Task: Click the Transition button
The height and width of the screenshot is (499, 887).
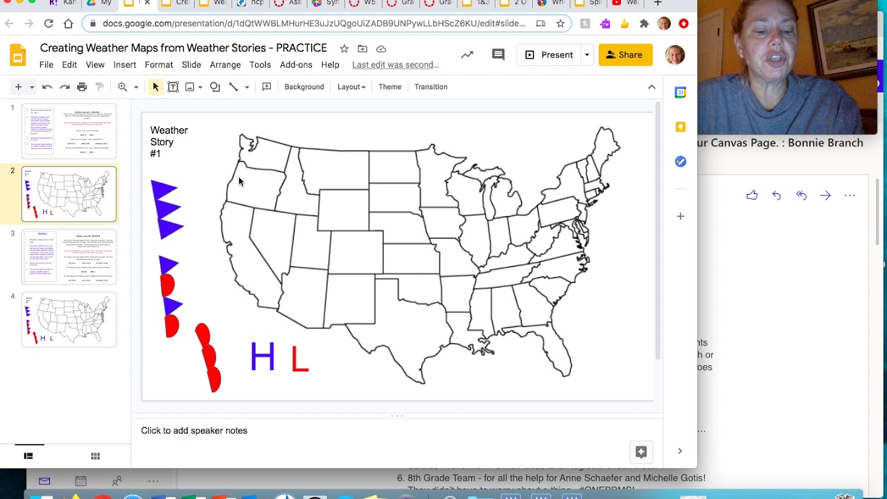Action: (x=431, y=87)
